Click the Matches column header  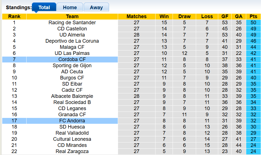click(137, 16)
